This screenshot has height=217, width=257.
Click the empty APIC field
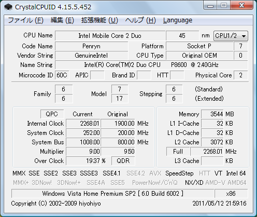97,75
